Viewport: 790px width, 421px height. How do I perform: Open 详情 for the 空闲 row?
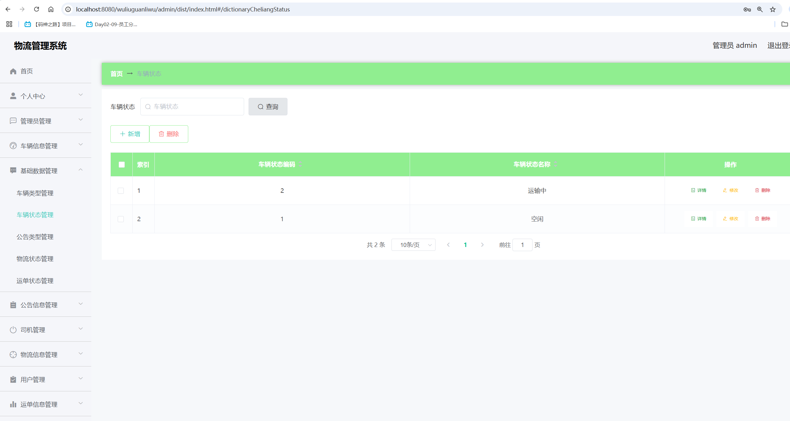pos(698,219)
